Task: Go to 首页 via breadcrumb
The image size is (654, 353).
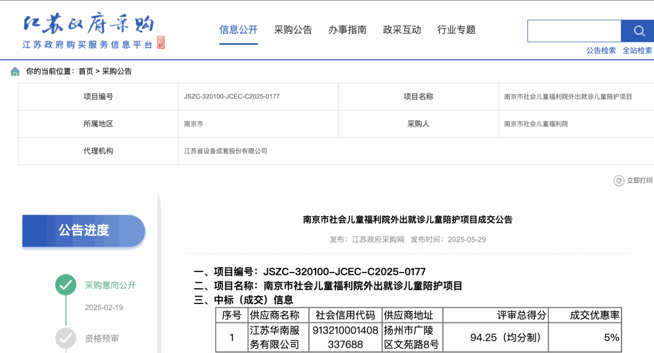Action: pyautogui.click(x=86, y=71)
